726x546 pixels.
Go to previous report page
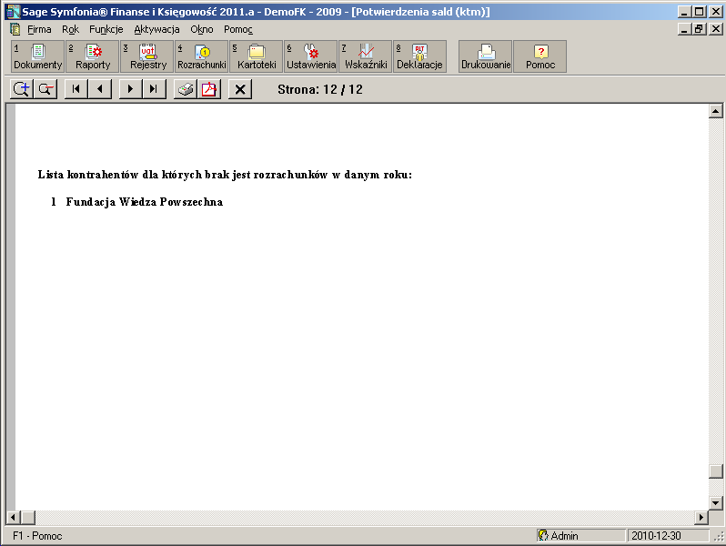(100, 88)
